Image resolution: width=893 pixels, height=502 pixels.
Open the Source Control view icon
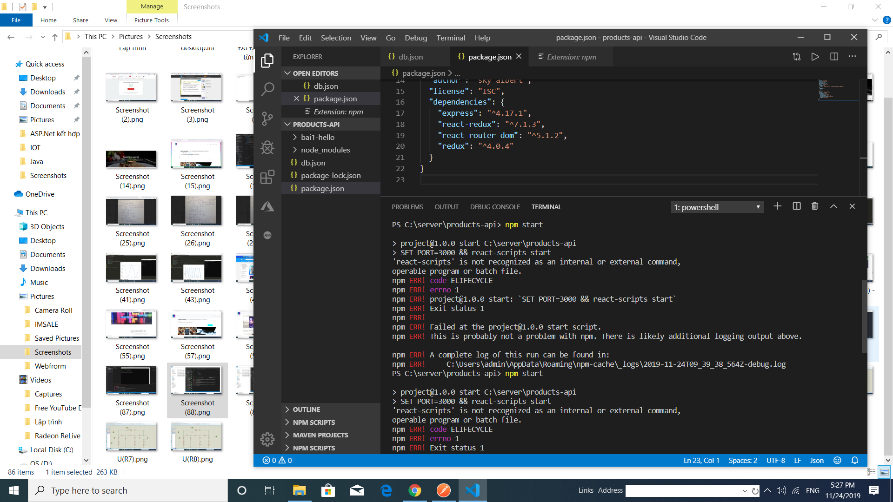(267, 119)
